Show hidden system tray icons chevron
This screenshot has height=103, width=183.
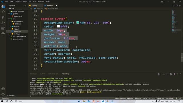(153, 101)
